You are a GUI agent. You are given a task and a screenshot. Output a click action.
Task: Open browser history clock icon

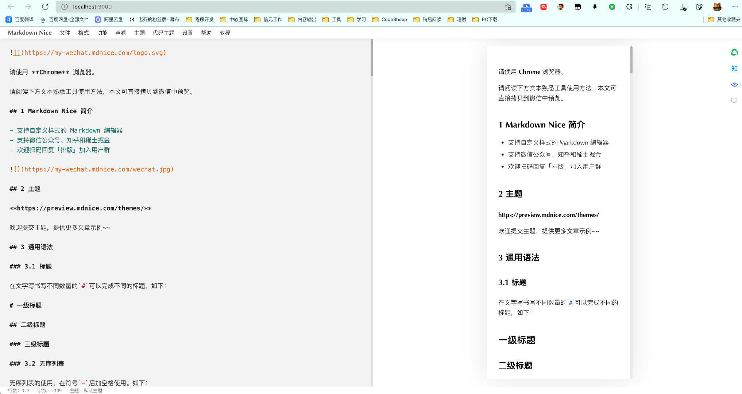click(665, 7)
